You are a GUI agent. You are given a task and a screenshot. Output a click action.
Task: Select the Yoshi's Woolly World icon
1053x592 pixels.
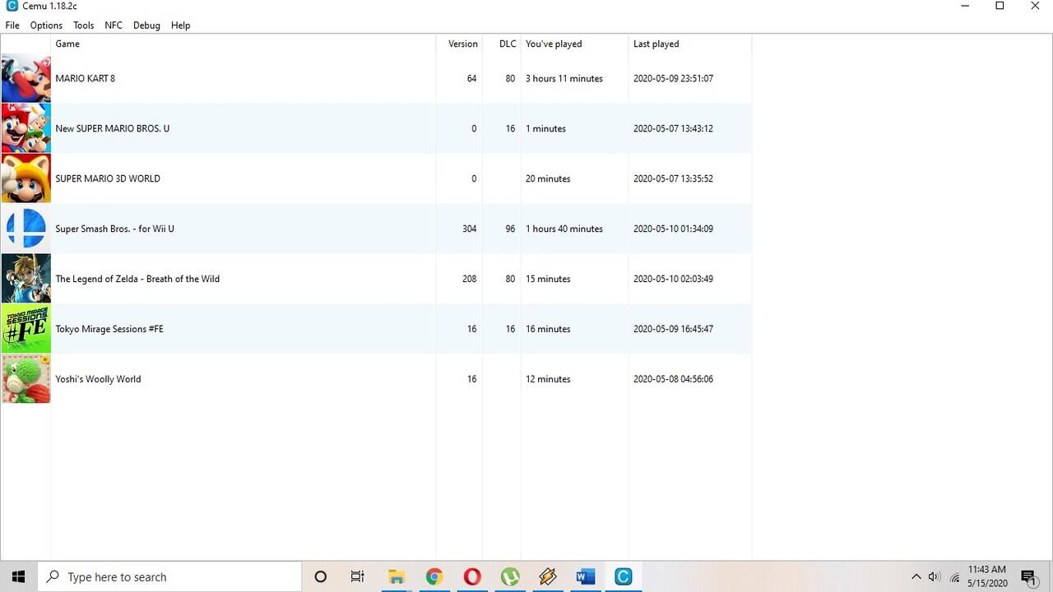(26, 379)
